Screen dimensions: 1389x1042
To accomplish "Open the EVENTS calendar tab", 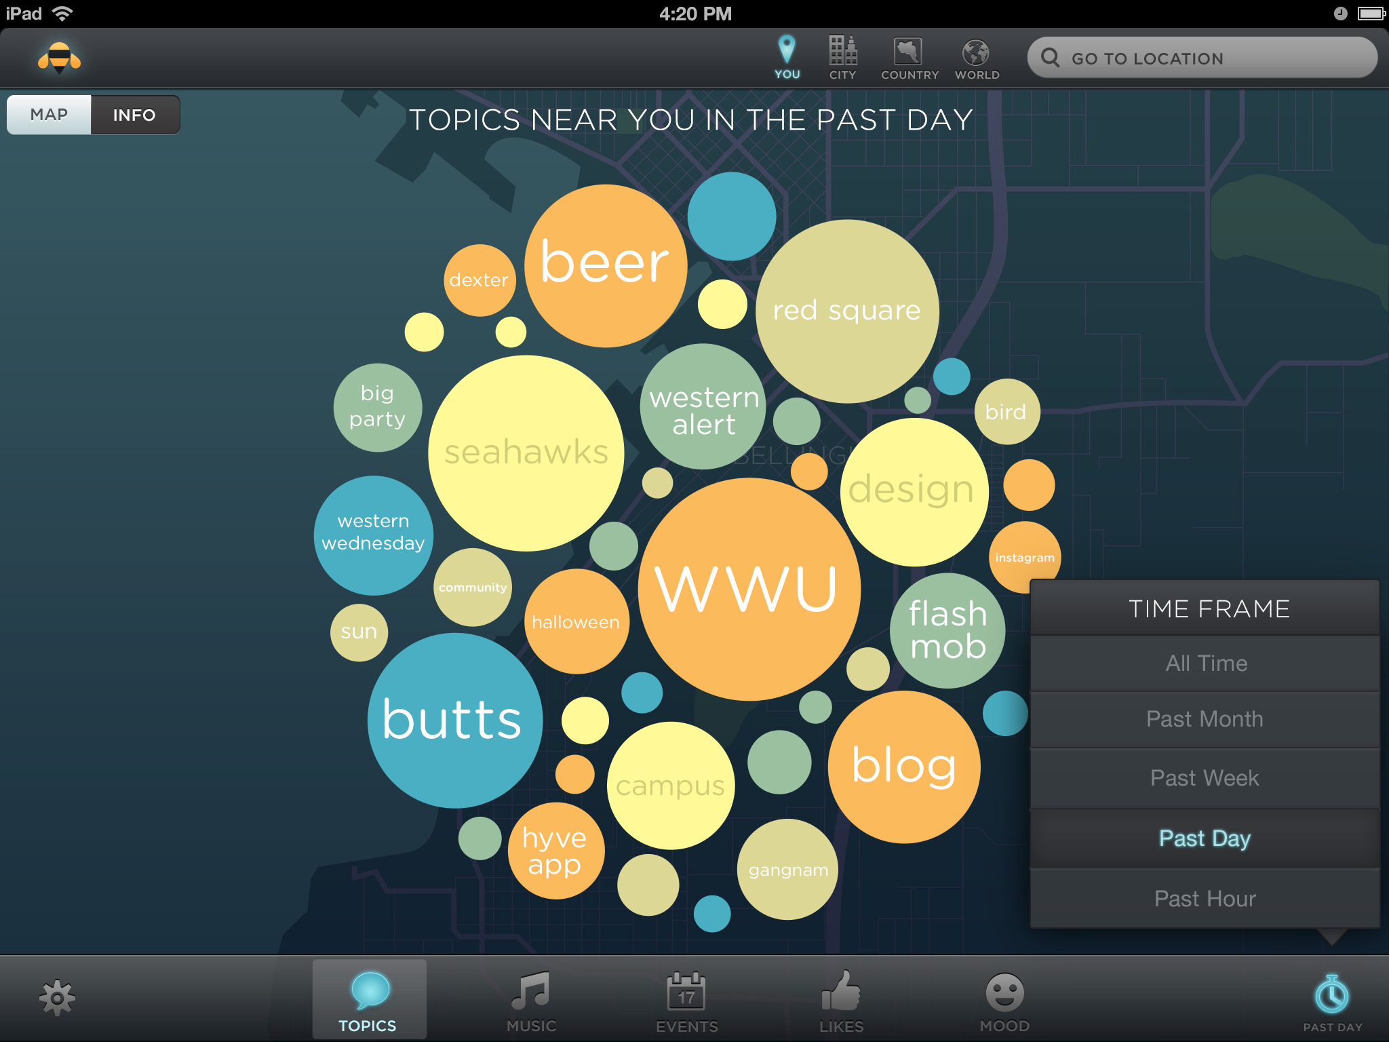I will [x=686, y=1003].
